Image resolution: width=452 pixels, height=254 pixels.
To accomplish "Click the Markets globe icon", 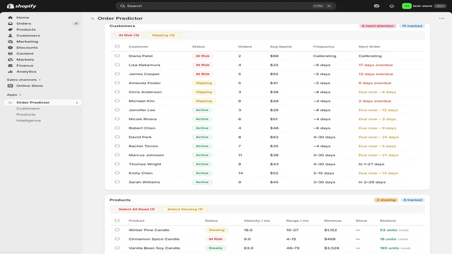I will click(10, 60).
